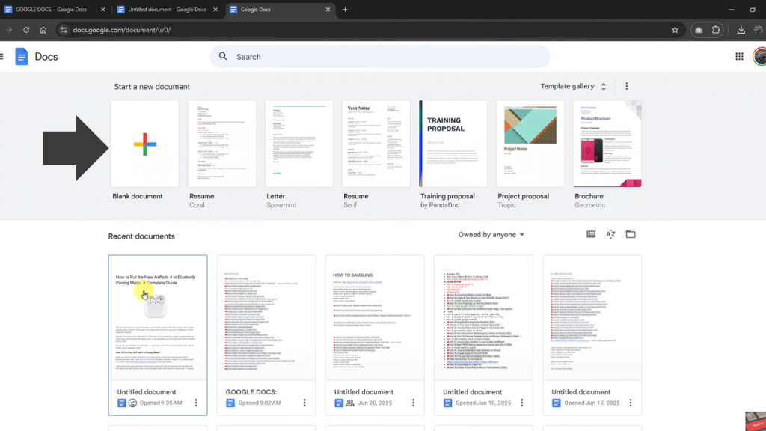Click the Brochure label
This screenshot has height=431, width=766.
pos(589,196)
